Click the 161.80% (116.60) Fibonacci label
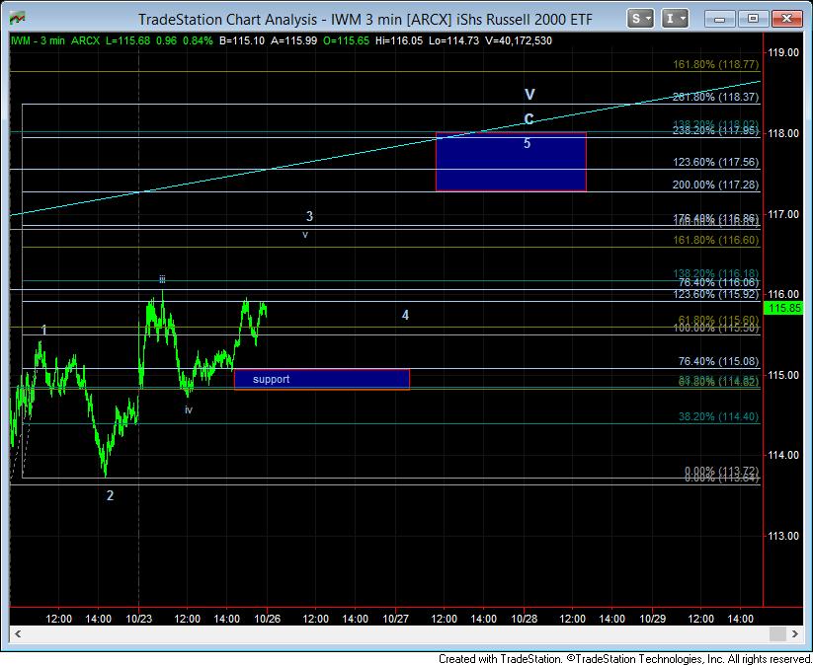This screenshot has width=813, height=665. tap(715, 240)
